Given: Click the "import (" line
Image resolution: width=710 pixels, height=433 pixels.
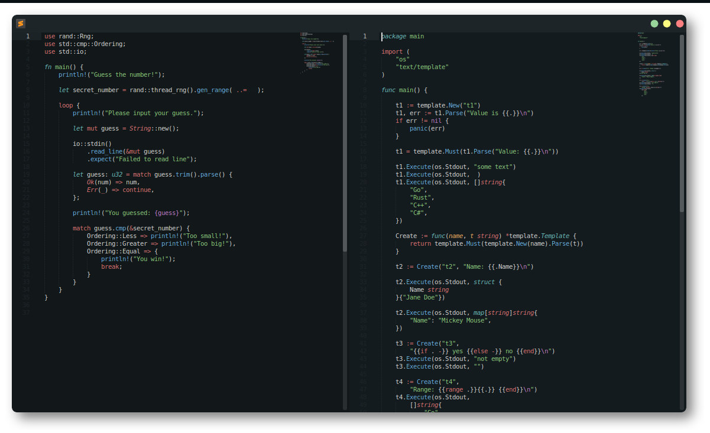Looking at the screenshot, I should tap(395, 51).
